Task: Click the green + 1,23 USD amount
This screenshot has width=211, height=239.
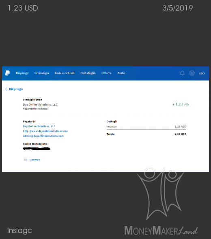Action: (x=181, y=104)
